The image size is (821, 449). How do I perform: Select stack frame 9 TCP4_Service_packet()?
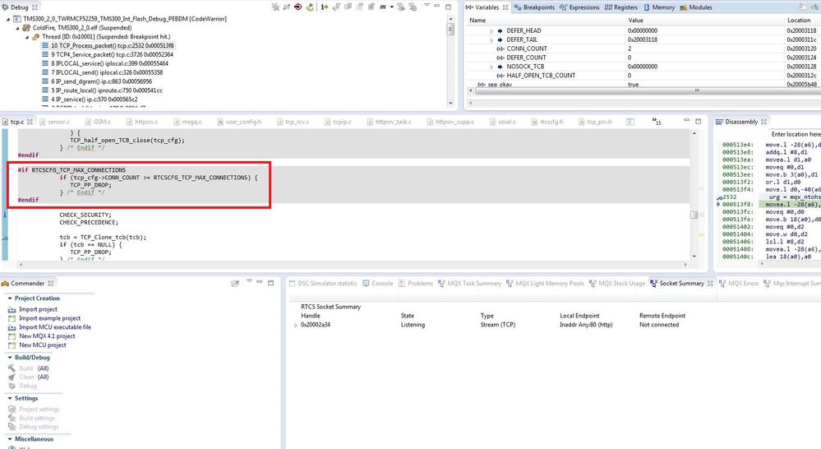point(108,54)
